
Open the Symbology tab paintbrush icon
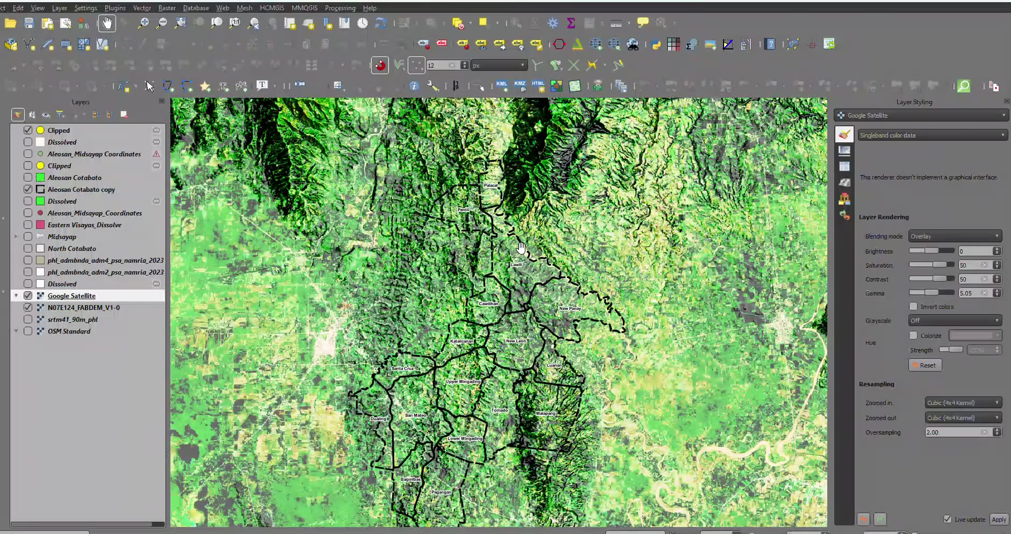(844, 134)
